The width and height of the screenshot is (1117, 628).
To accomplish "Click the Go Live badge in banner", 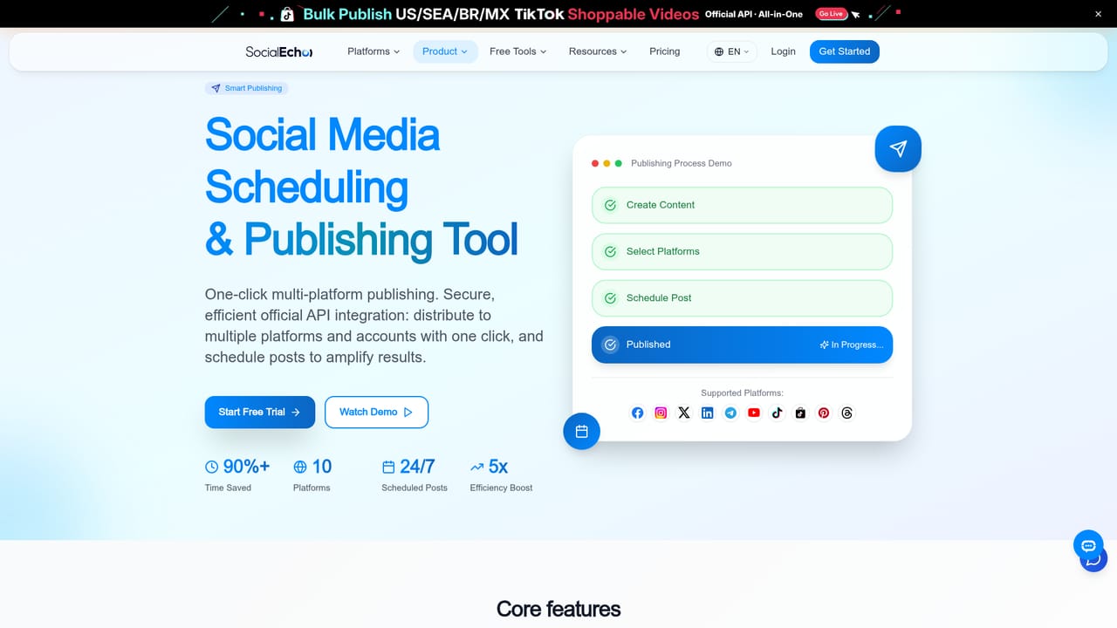I will pyautogui.click(x=831, y=14).
